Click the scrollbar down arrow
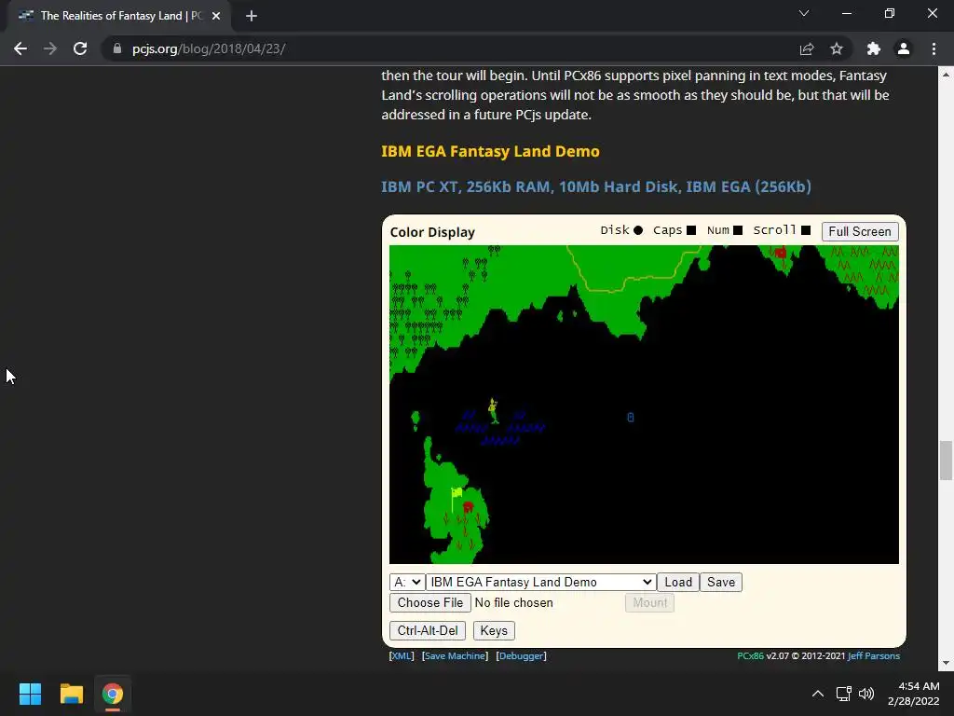 click(x=946, y=663)
